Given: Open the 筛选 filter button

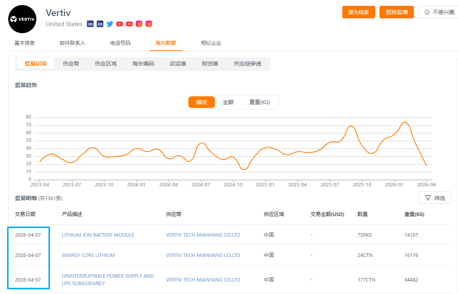Looking at the screenshot, I should (435, 198).
